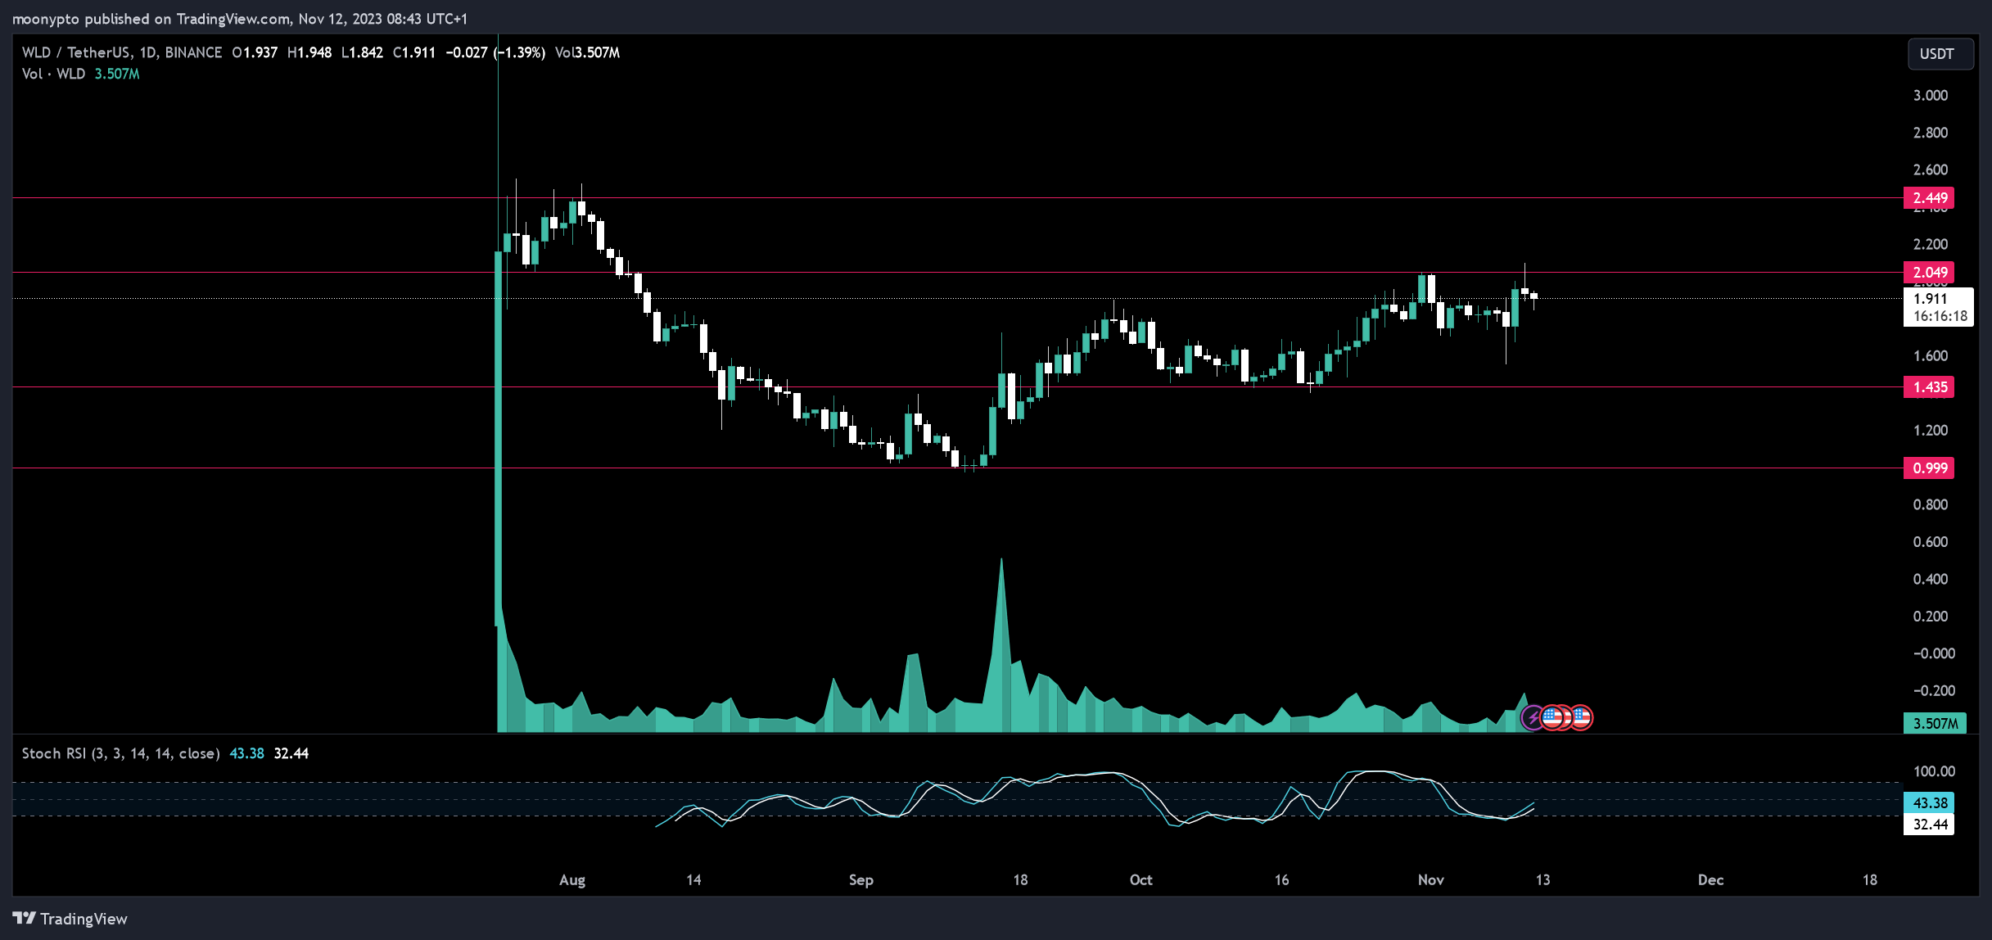Click the 0.200 price axis label

click(x=1930, y=617)
